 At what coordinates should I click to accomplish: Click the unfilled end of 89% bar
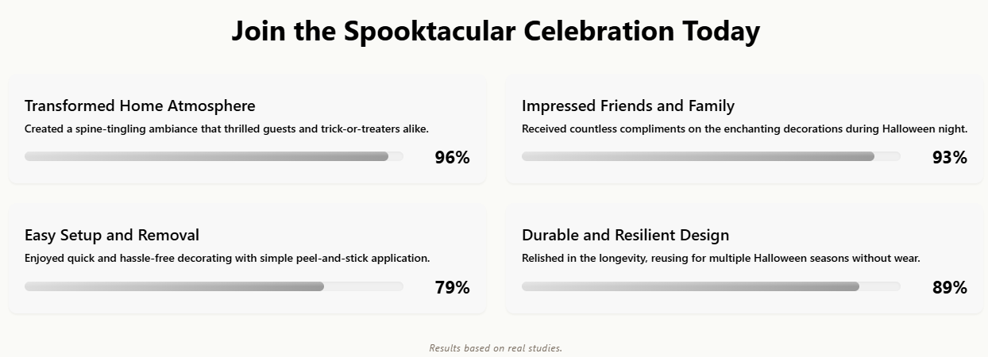click(880, 286)
